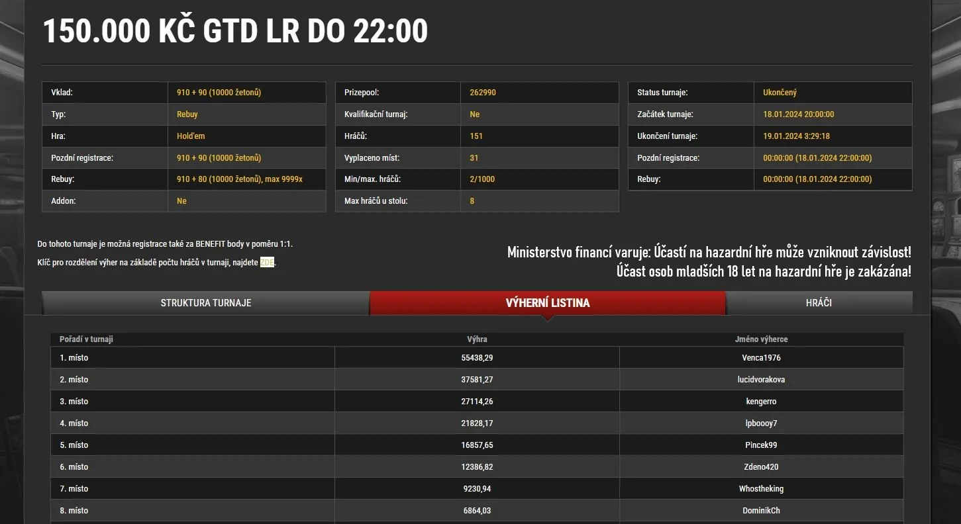
Task: Click player name lpboooy7
Action: 761,423
